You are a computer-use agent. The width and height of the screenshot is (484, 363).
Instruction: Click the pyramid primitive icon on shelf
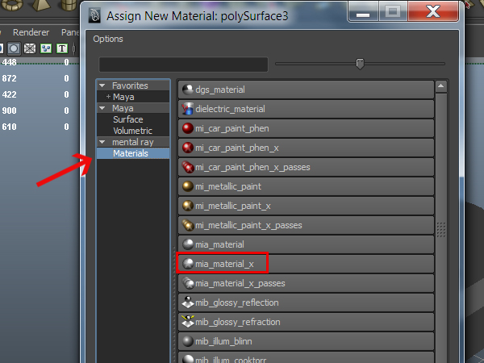click(41, 5)
